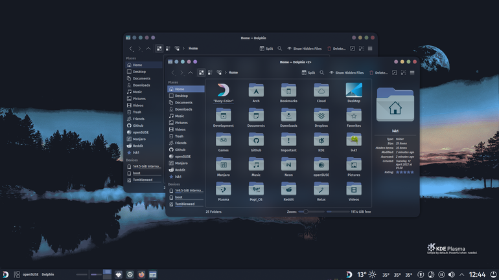Click the Split view toolbar button
The image size is (499, 280).
(x=308, y=72)
